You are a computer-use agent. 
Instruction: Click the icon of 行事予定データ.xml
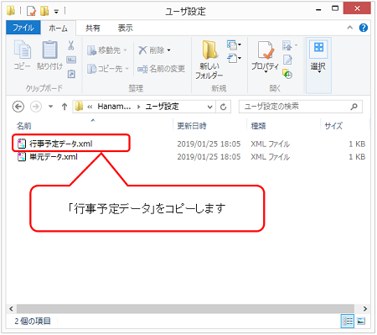tap(22, 144)
